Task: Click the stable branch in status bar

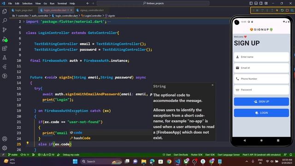Action: [13, 155]
